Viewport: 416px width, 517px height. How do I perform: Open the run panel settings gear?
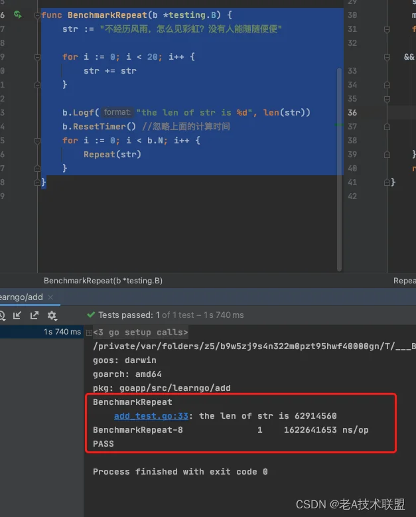tap(52, 315)
